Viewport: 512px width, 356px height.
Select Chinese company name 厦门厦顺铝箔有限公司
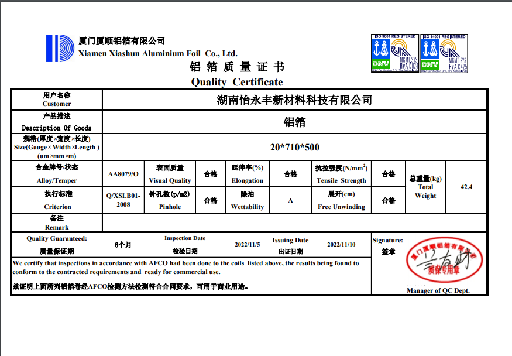click(122, 41)
